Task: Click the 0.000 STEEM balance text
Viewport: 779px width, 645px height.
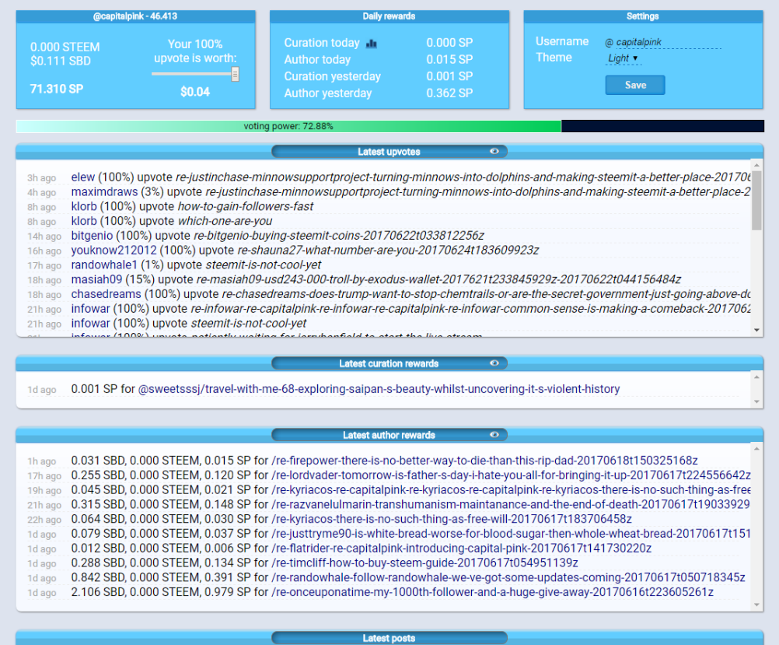Action: (x=65, y=47)
